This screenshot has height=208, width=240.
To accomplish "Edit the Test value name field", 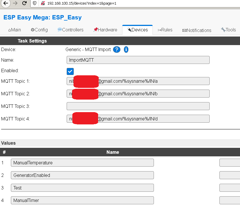I will [82, 188].
